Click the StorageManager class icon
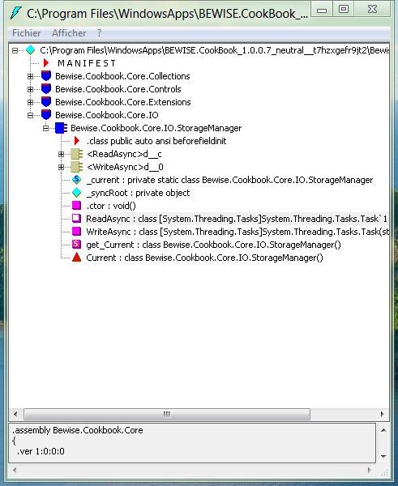The height and width of the screenshot is (486, 398). pos(61,128)
